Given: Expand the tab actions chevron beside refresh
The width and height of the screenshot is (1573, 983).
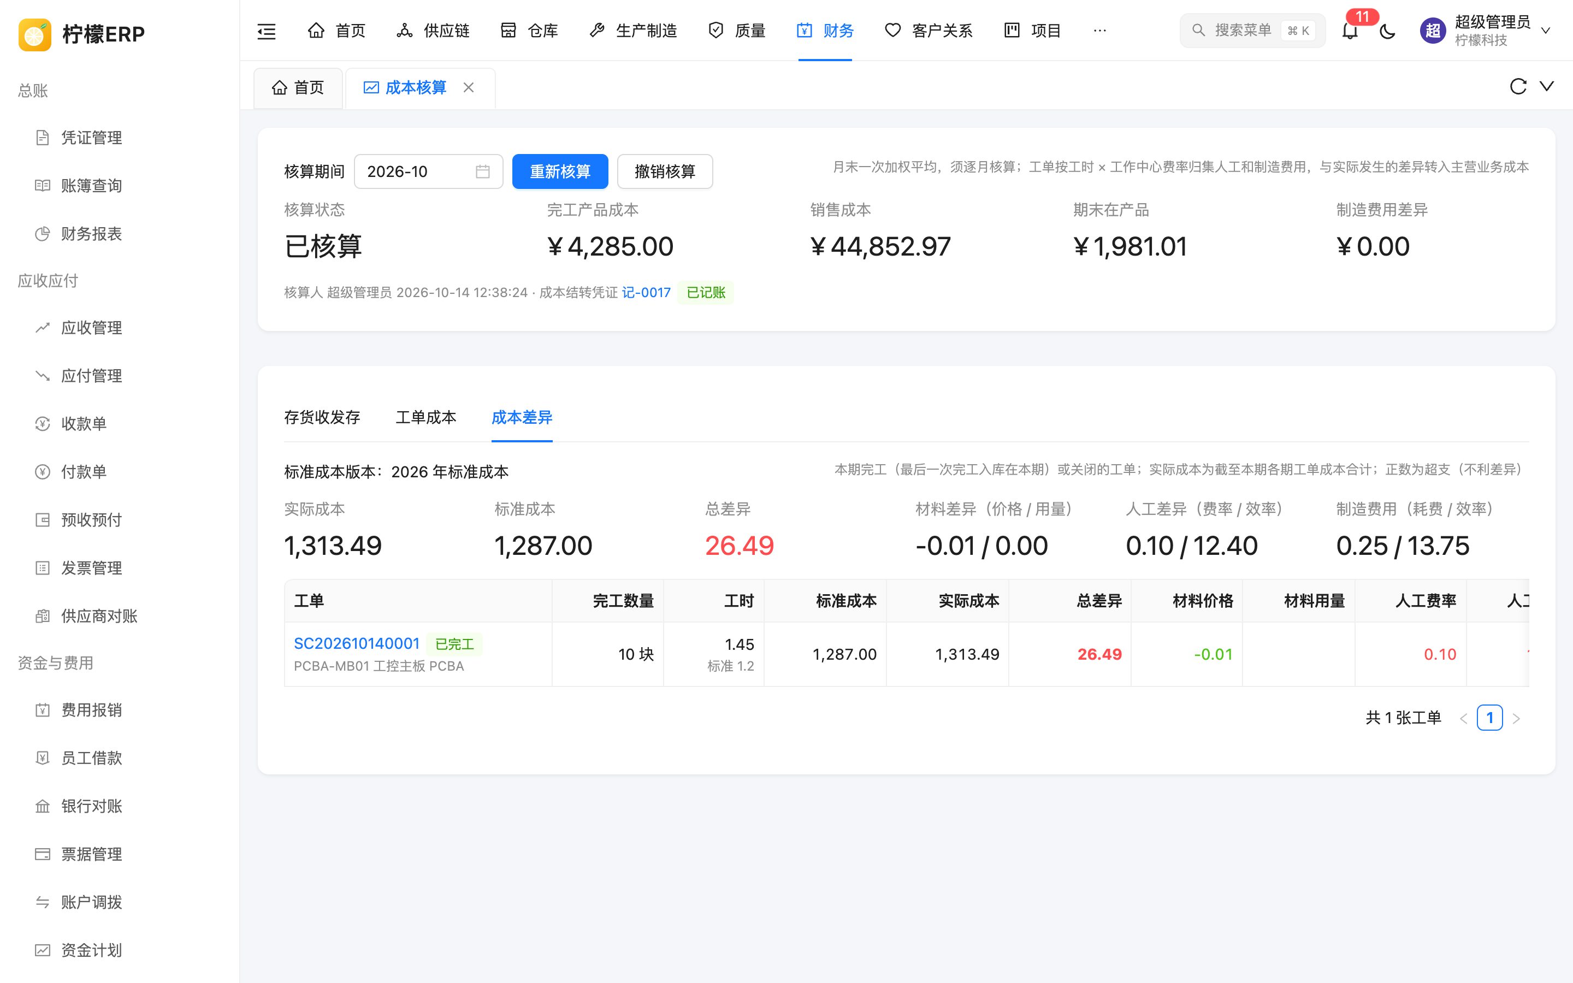Looking at the screenshot, I should pyautogui.click(x=1546, y=86).
